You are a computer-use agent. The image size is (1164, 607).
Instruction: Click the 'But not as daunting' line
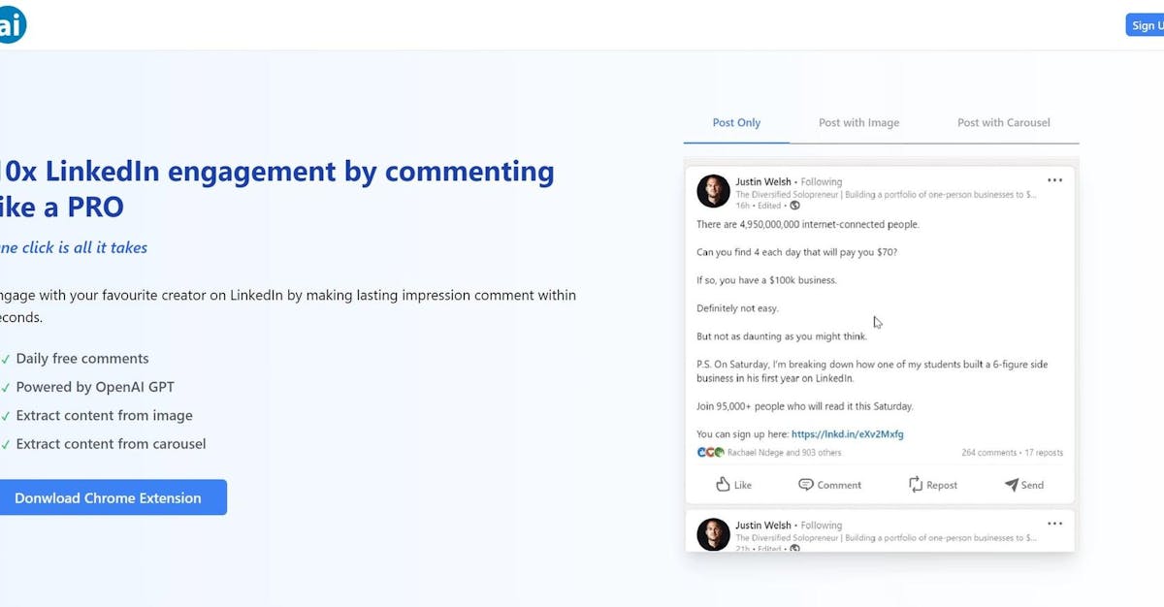coord(782,336)
